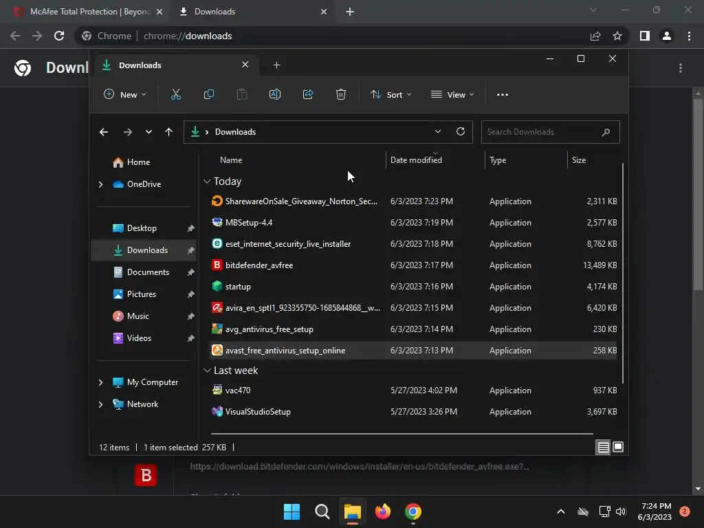The image size is (704, 528).
Task: Unpin Videos from Quick access
Action: (191, 338)
